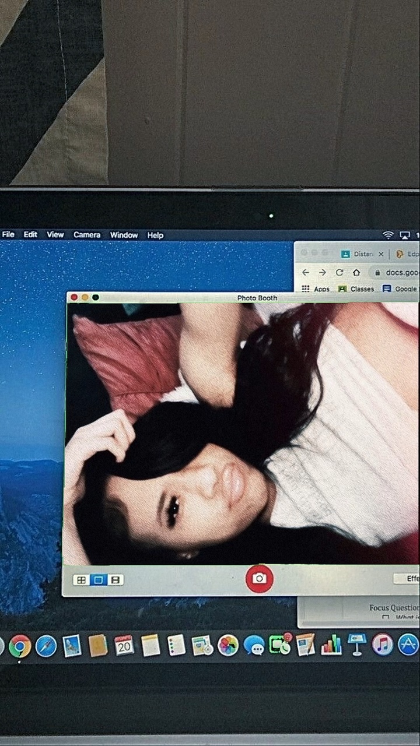Click the red camera capture button
420x746 pixels.
260,578
